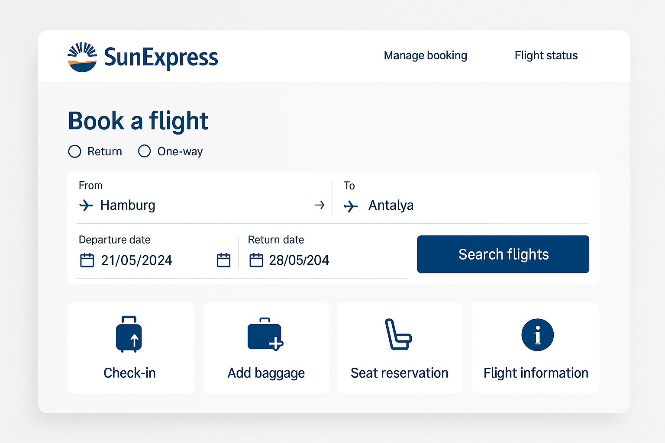Screen dimensions: 665x443
Task: Click the airplane icon in the To field
Action: (350, 206)
